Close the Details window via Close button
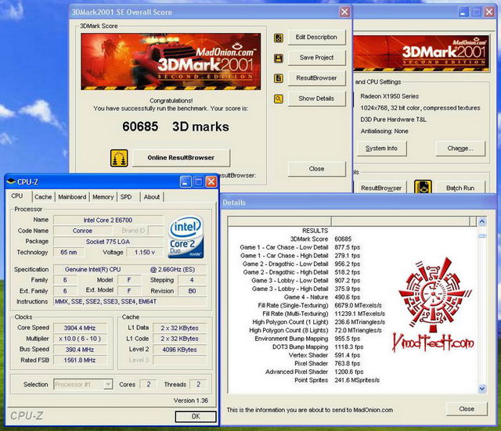 [x=467, y=409]
